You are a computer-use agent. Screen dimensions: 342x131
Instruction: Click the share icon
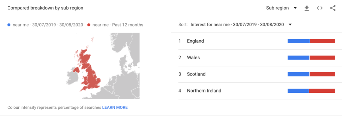click(333, 8)
